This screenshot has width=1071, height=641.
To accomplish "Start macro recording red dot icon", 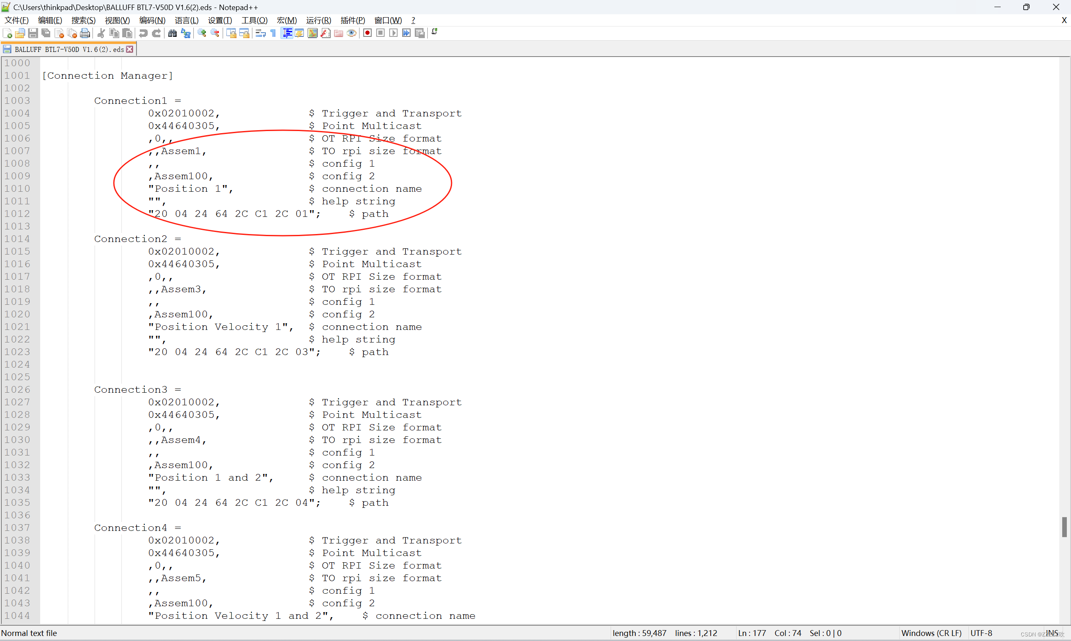I will pyautogui.click(x=368, y=33).
